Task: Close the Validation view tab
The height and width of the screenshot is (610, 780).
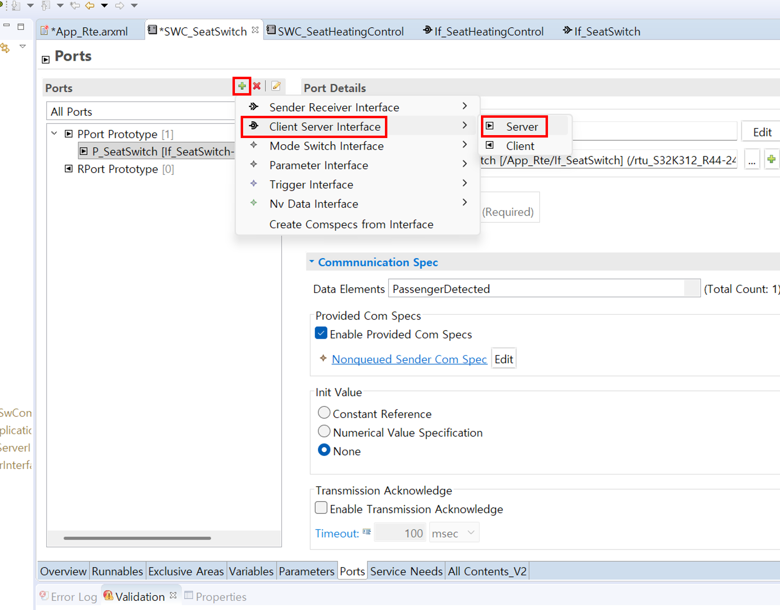Action: coord(173,596)
